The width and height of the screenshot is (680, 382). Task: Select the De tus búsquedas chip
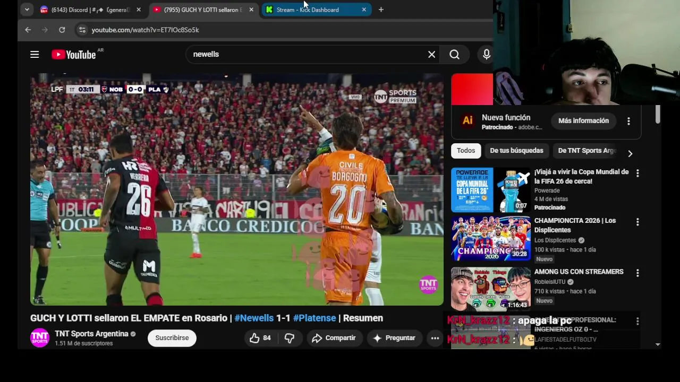pyautogui.click(x=516, y=151)
